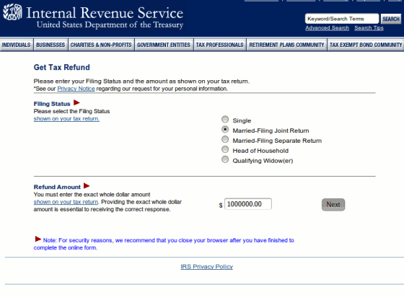Open the IRS Privacy Policy link

pyautogui.click(x=206, y=267)
